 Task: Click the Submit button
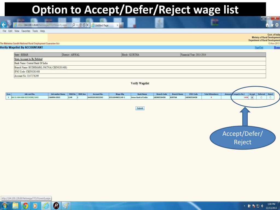(140, 108)
